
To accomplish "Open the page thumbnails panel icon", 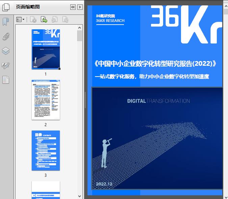I will click(x=6, y=7).
